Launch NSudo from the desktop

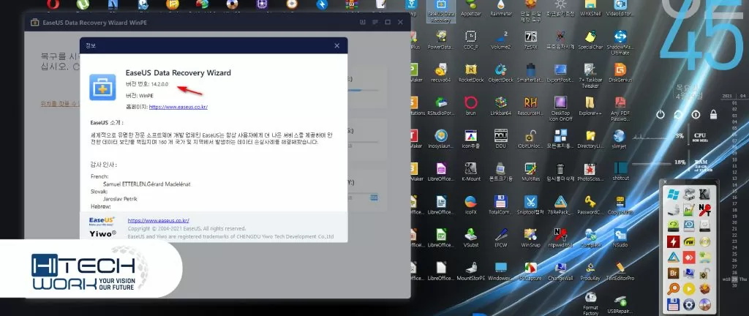(x=620, y=238)
